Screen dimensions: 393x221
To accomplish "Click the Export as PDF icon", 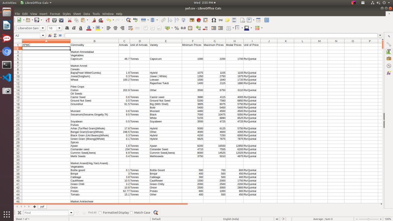I will (x=47, y=20).
